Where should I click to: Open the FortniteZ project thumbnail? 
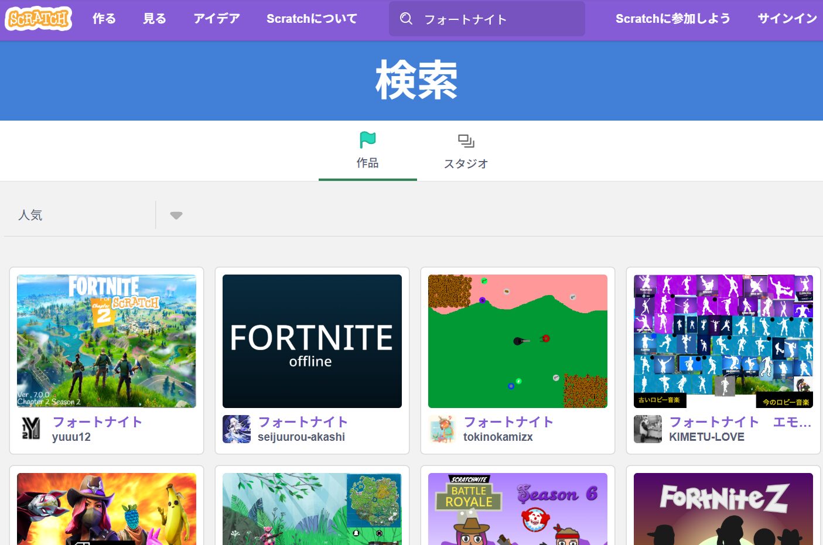click(723, 509)
